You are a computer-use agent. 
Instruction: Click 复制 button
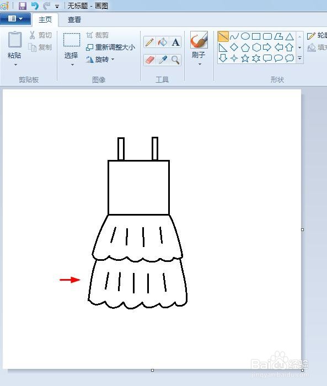40,47
